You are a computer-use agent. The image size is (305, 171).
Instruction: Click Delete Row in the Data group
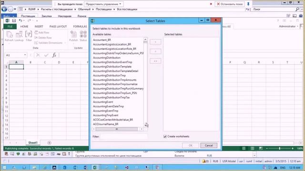pyautogui.click(x=43, y=38)
